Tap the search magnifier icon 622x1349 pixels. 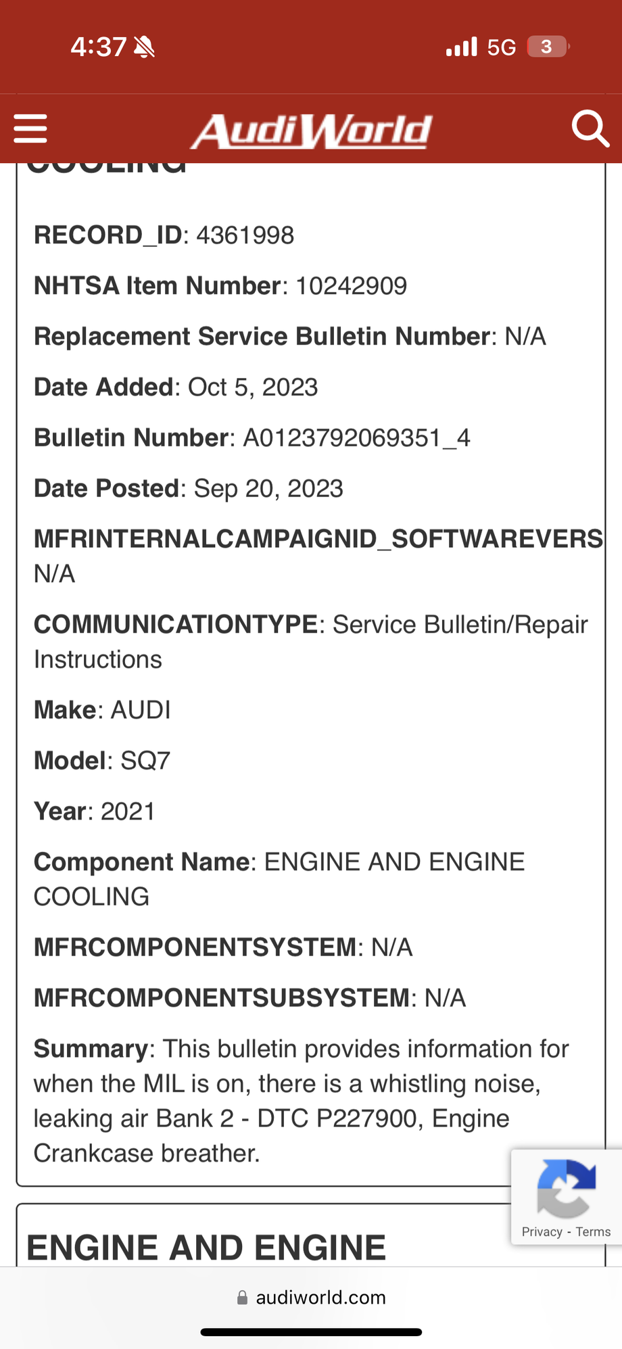pos(590,128)
